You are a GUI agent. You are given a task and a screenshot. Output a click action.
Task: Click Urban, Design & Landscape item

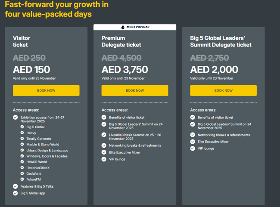point(47,151)
